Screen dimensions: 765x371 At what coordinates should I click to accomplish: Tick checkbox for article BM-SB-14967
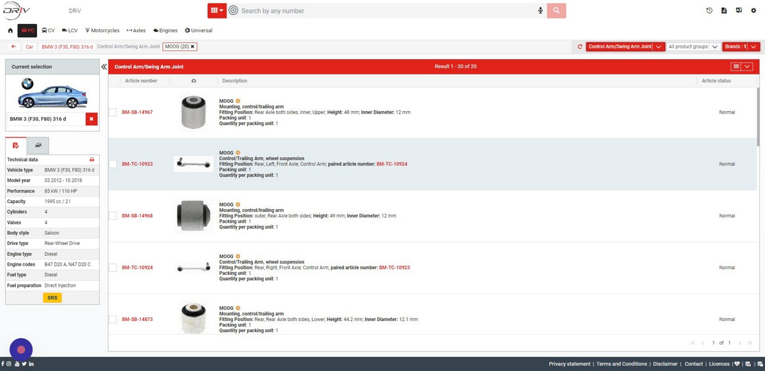pyautogui.click(x=113, y=112)
